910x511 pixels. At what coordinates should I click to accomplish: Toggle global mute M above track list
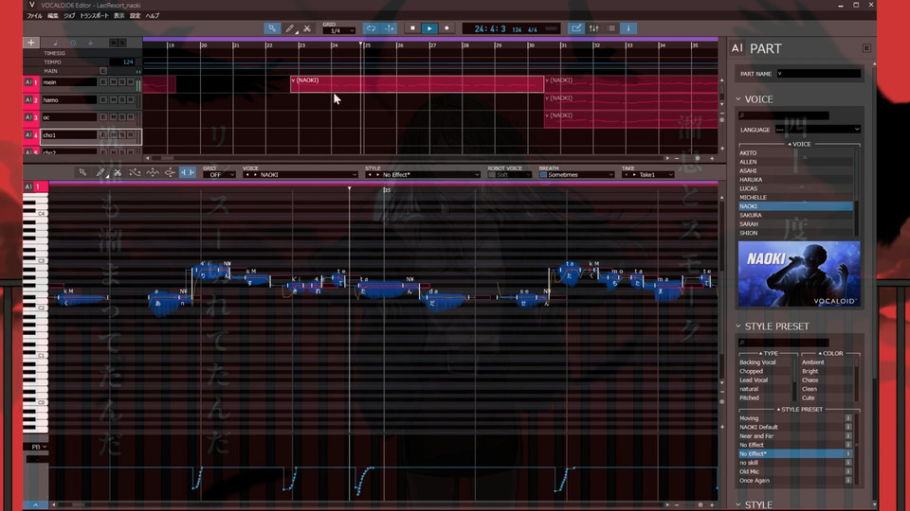click(113, 43)
